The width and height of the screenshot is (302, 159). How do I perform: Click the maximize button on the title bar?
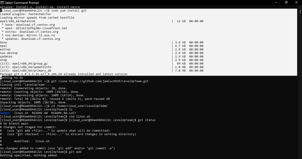click(x=286, y=2)
